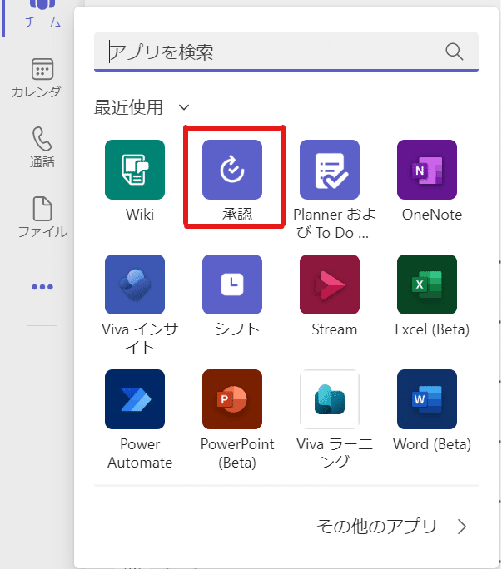The image size is (502, 569).
Task: Open Viva ラーニング app
Action: (330, 399)
